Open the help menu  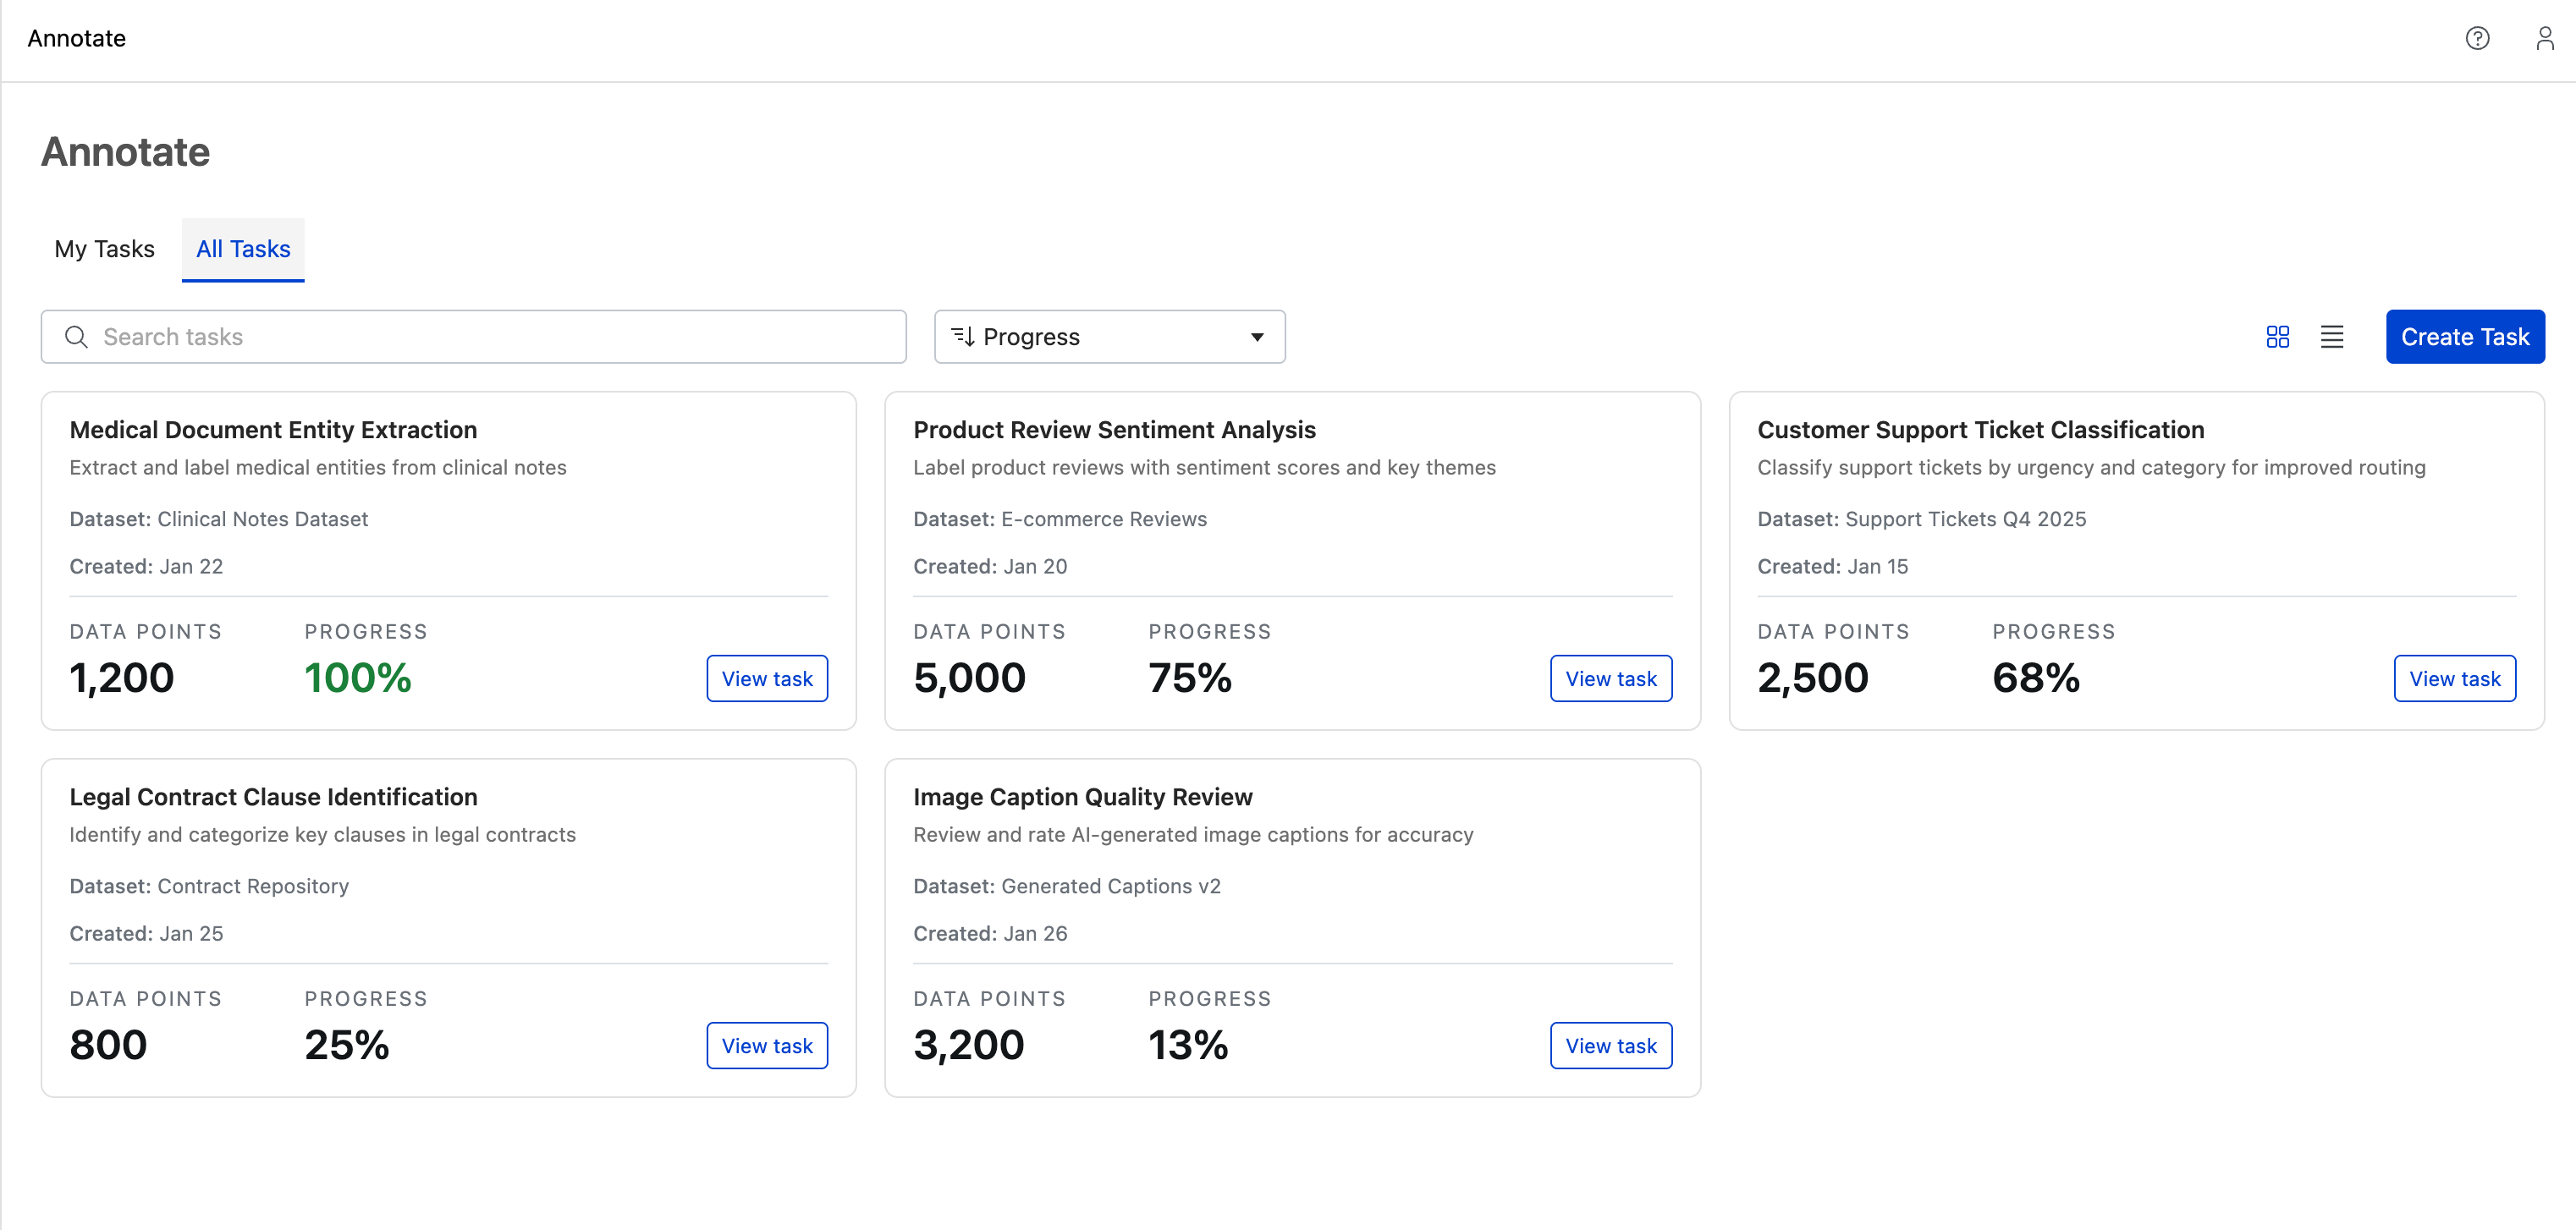pos(2479,38)
